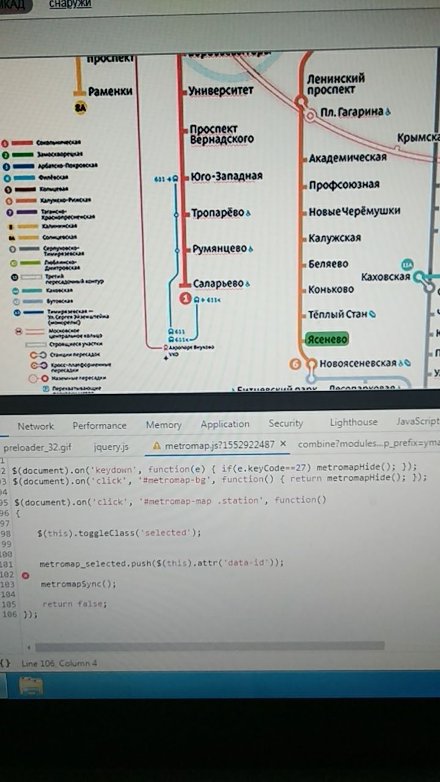Click the red Сокольническая legend color bar
Screen dimensions: 440x782
click(x=23, y=142)
